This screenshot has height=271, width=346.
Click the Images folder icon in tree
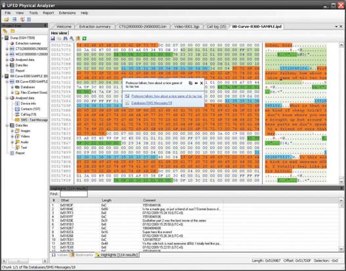pos(17,131)
